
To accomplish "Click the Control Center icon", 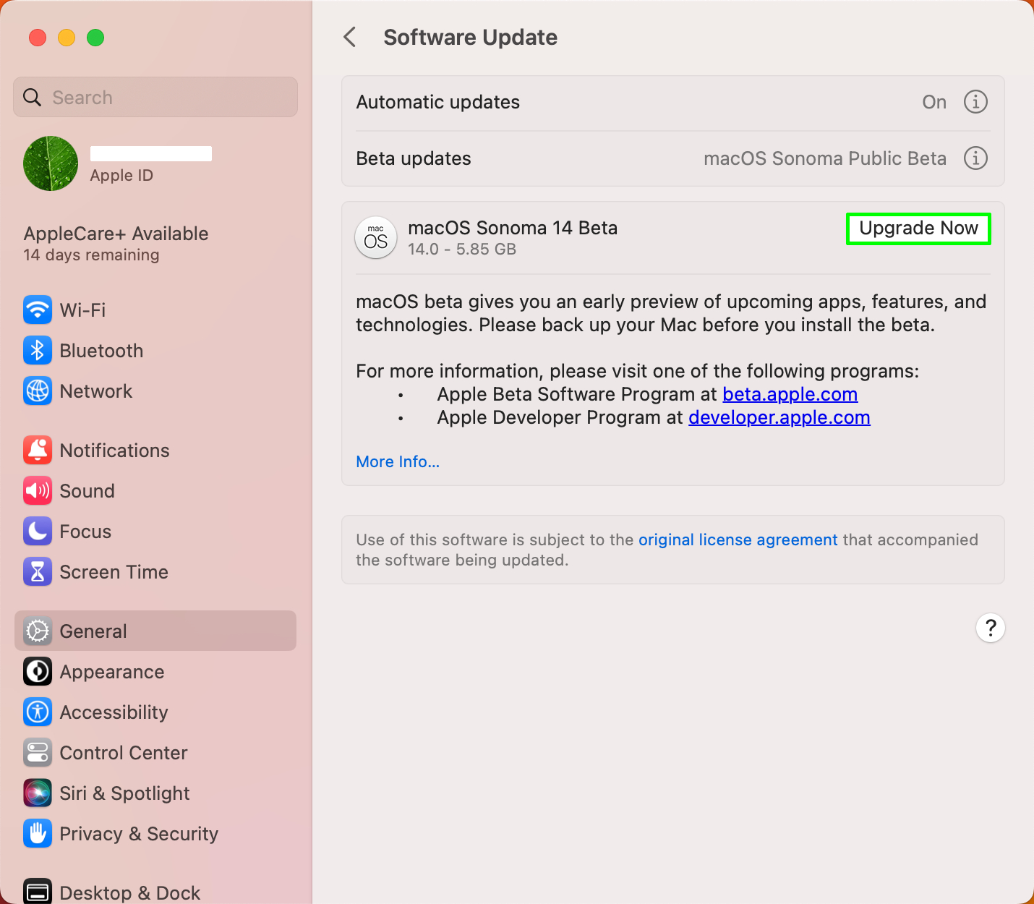I will [x=38, y=753].
